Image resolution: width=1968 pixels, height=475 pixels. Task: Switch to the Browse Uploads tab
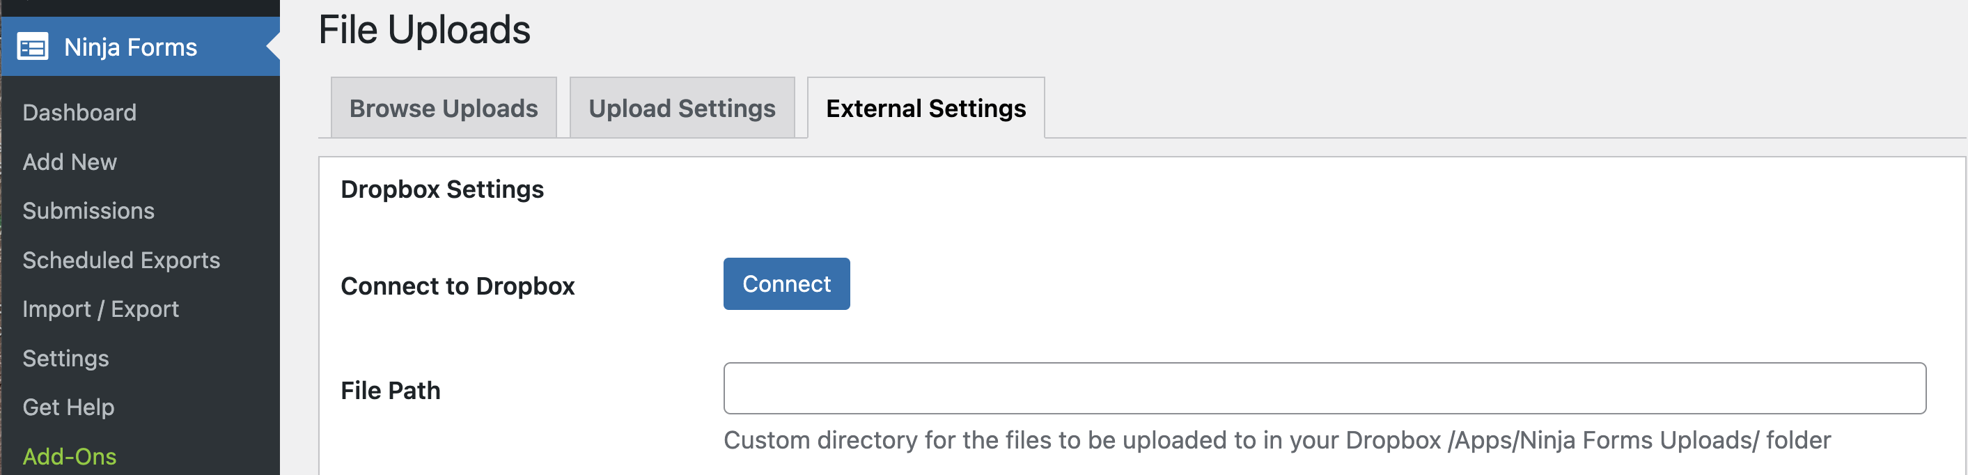[x=443, y=108]
